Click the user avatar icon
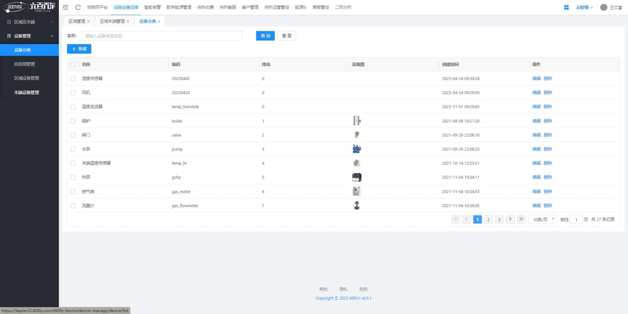 point(603,7)
